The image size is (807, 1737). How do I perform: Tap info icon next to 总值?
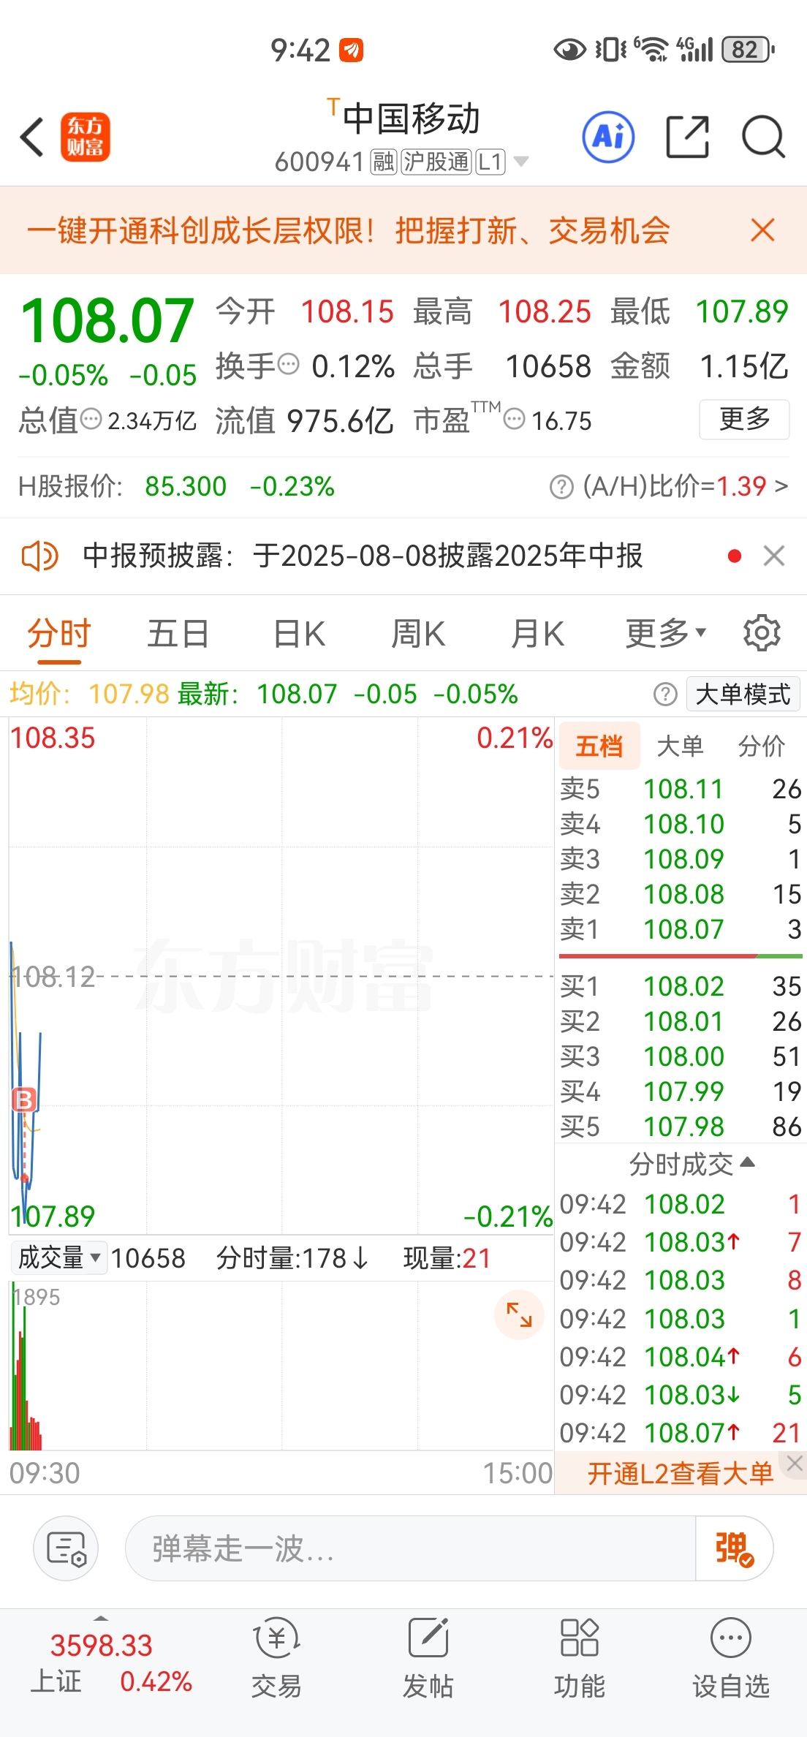coord(91,419)
